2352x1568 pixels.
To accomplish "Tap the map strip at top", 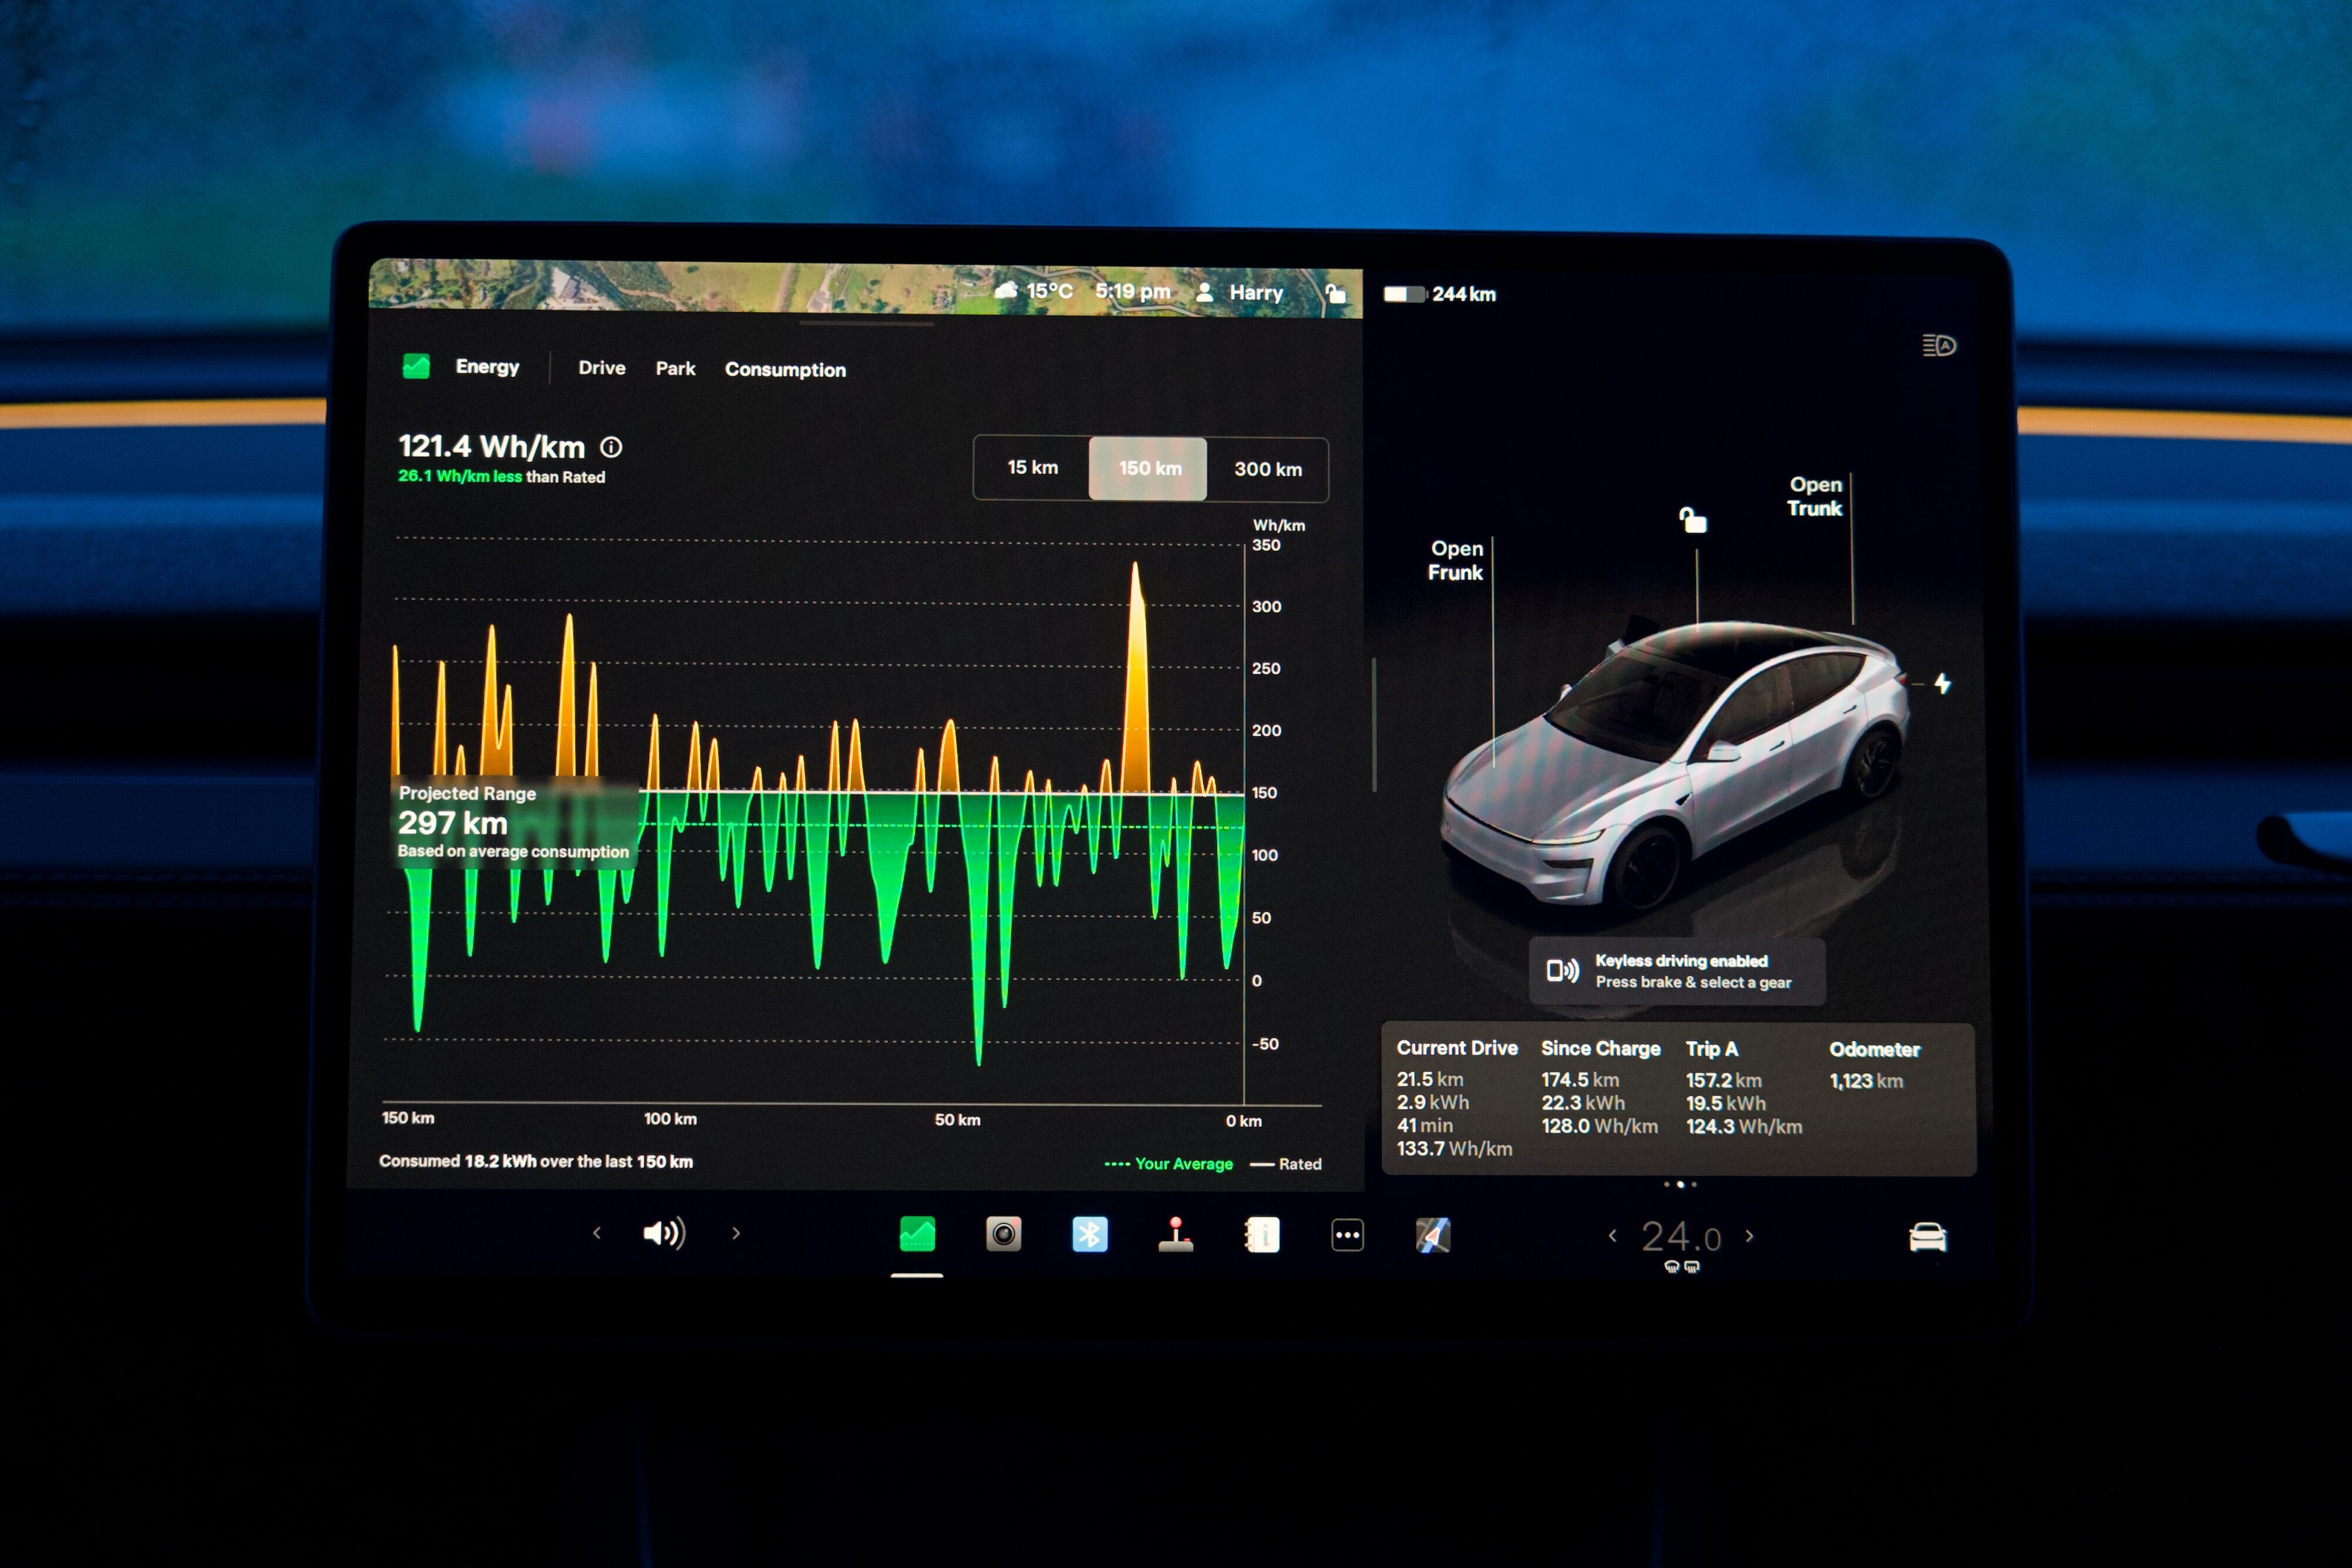I will point(865,289).
